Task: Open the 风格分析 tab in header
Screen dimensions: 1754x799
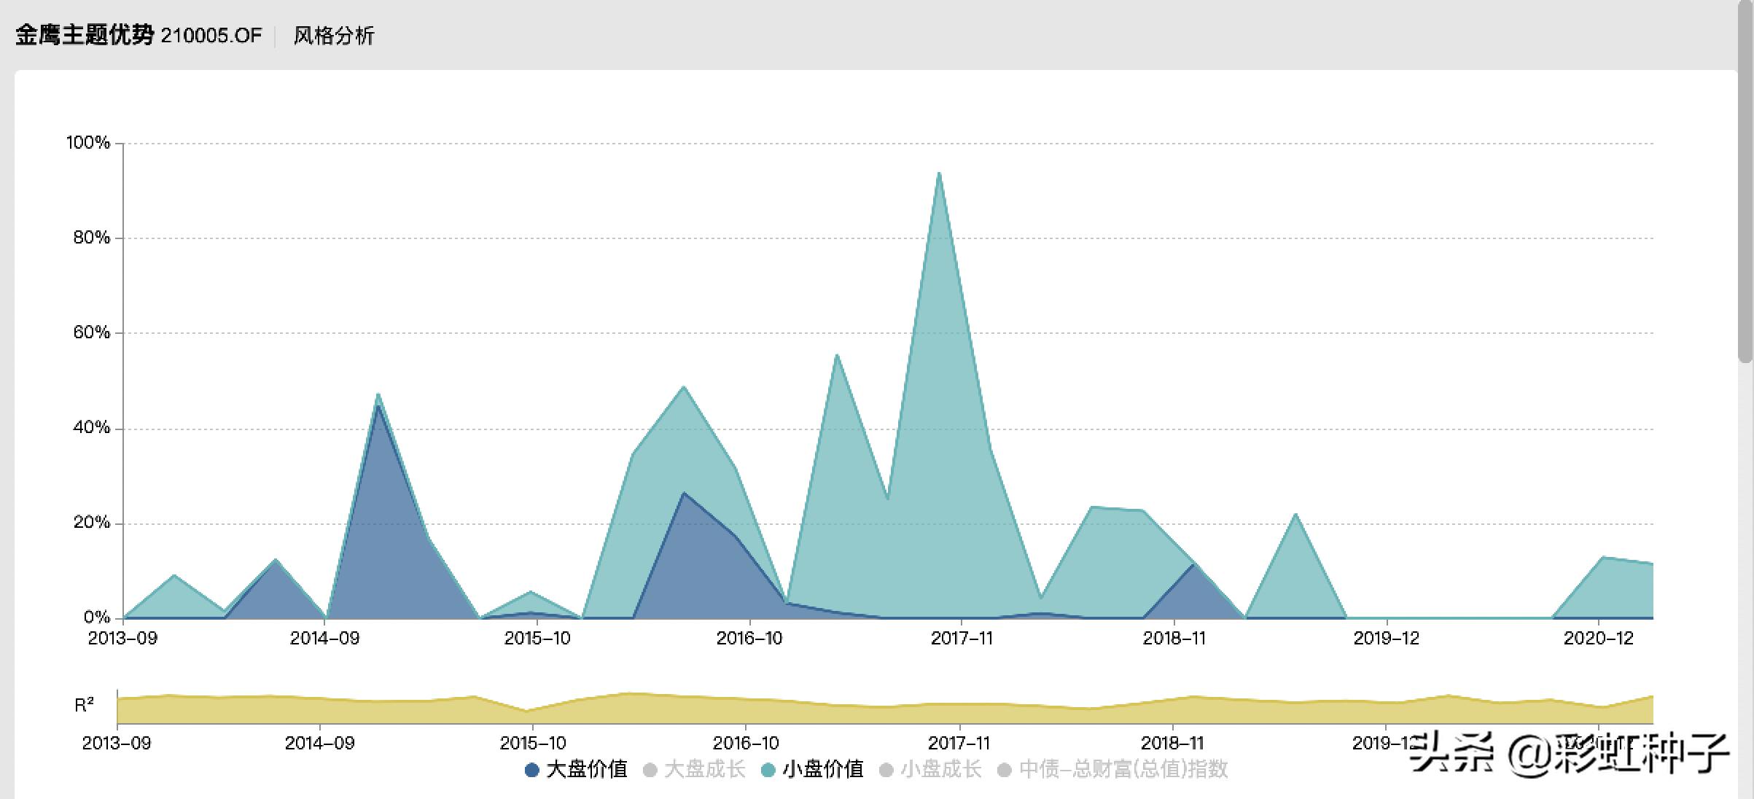Action: [333, 36]
